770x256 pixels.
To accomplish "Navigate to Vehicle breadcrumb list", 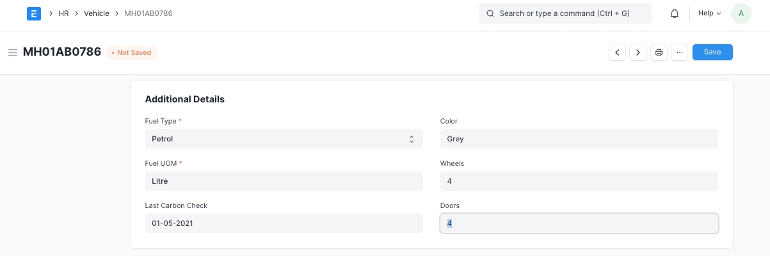I will [97, 13].
